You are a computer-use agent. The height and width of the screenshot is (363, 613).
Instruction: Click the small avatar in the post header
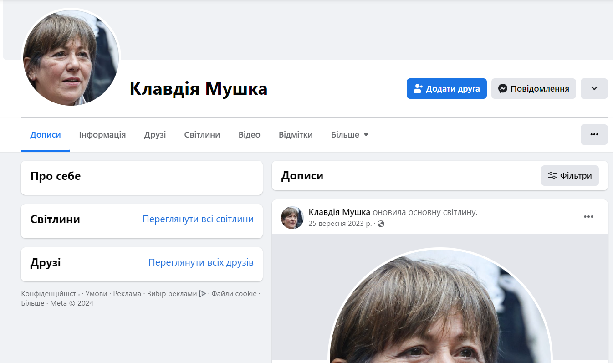tap(292, 218)
